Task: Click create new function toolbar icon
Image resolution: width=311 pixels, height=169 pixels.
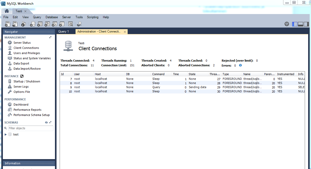Action: [62, 24]
